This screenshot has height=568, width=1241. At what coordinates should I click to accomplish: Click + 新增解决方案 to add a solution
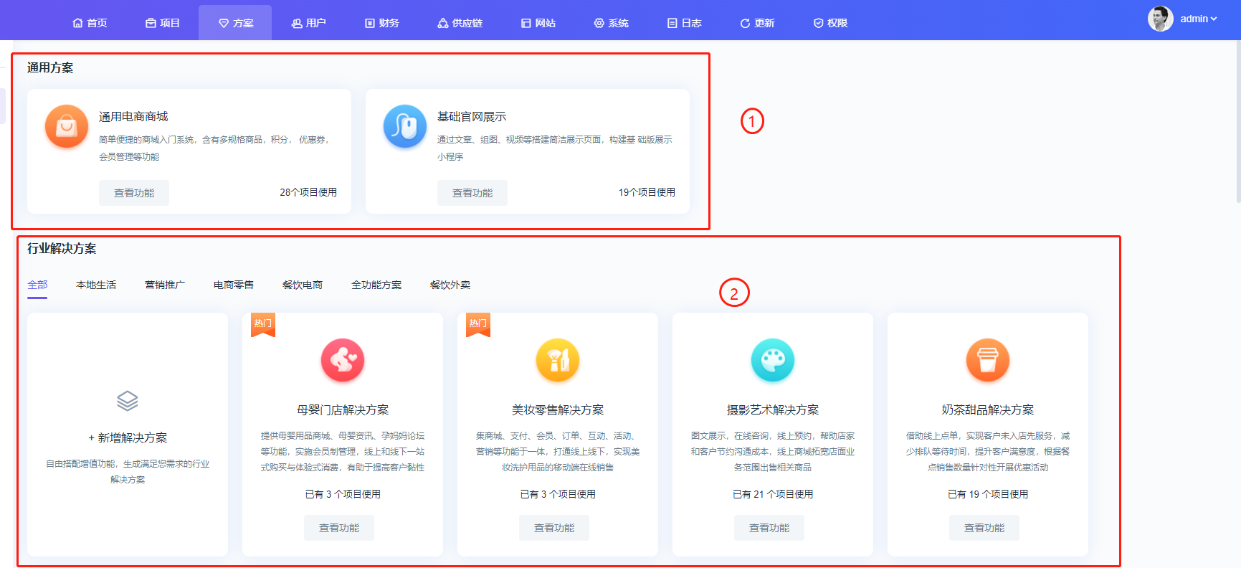[128, 437]
